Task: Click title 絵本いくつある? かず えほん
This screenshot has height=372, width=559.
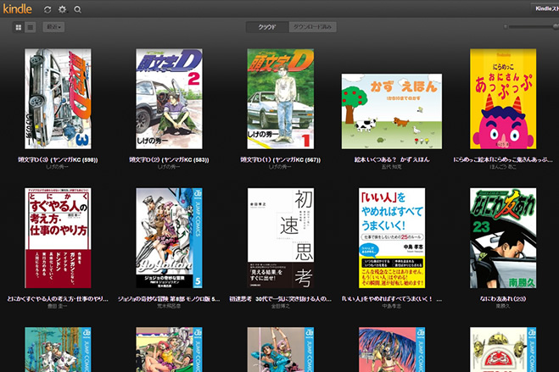Action: point(392,159)
